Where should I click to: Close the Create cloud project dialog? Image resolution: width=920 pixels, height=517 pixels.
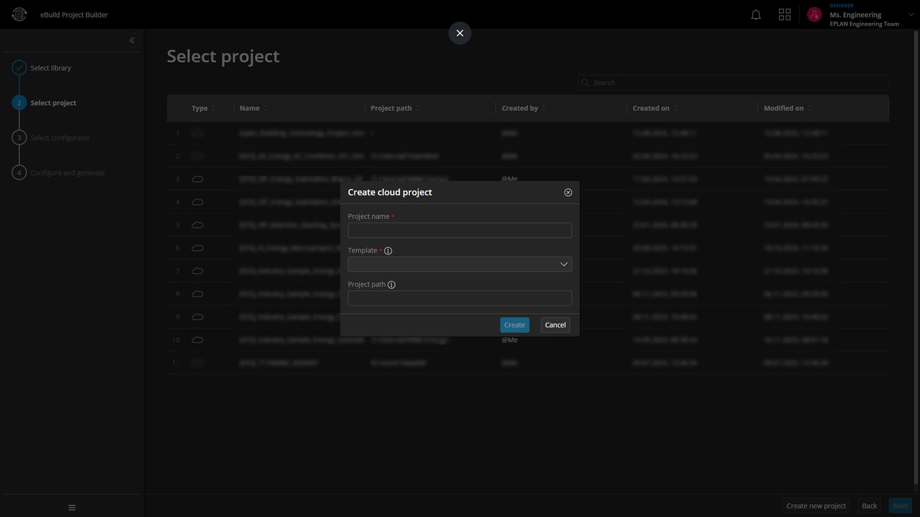568,193
